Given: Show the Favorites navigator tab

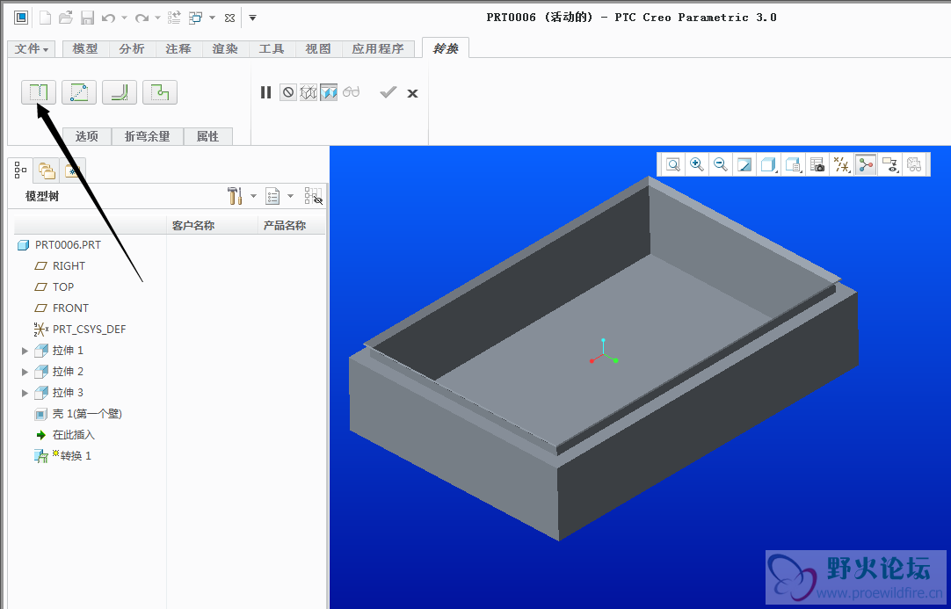Looking at the screenshot, I should (x=72, y=170).
